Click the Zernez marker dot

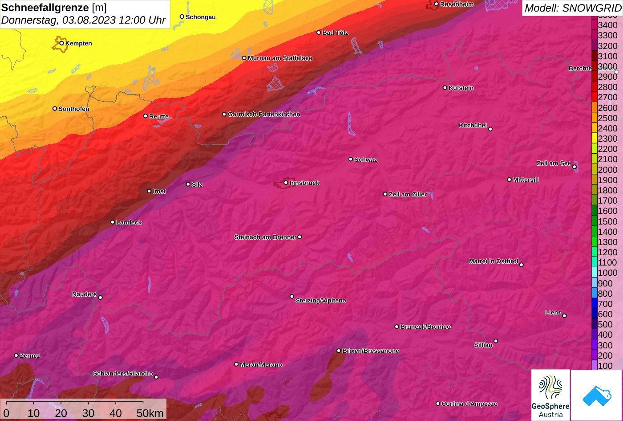point(16,356)
